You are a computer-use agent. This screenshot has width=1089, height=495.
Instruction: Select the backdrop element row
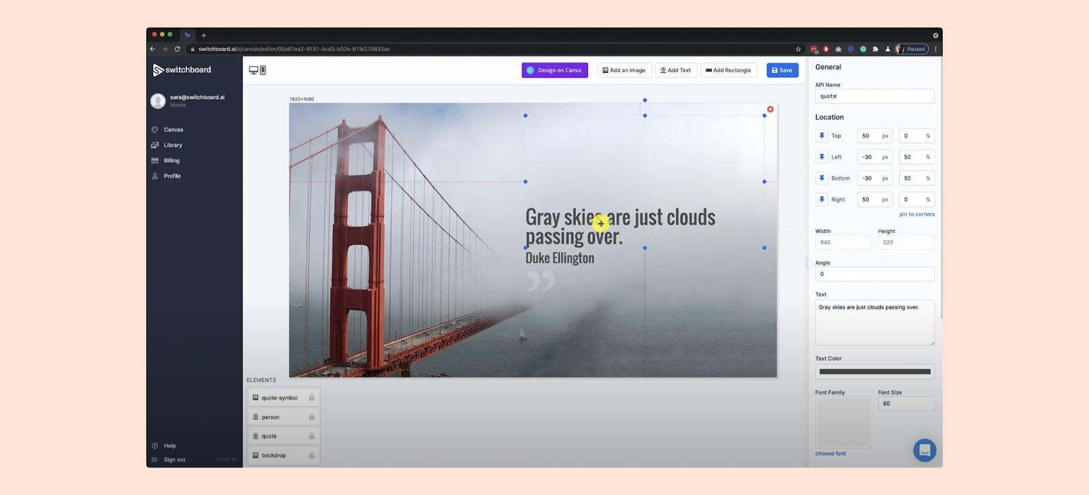click(283, 455)
